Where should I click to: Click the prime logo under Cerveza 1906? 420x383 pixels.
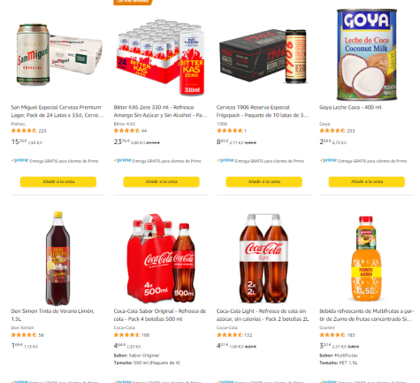point(225,160)
